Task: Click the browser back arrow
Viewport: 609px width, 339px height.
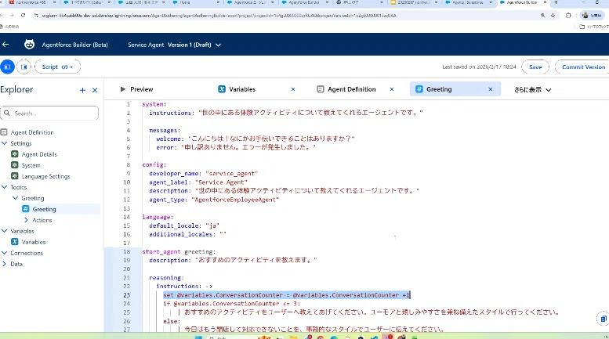Action: [2, 16]
